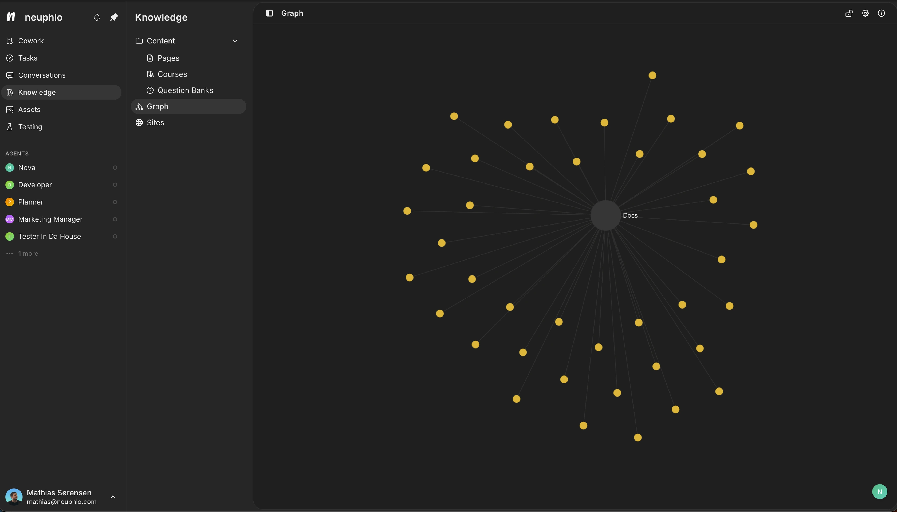Viewport: 897px width, 512px height.
Task: Click the AGENTS section heading
Action: pyautogui.click(x=17, y=154)
